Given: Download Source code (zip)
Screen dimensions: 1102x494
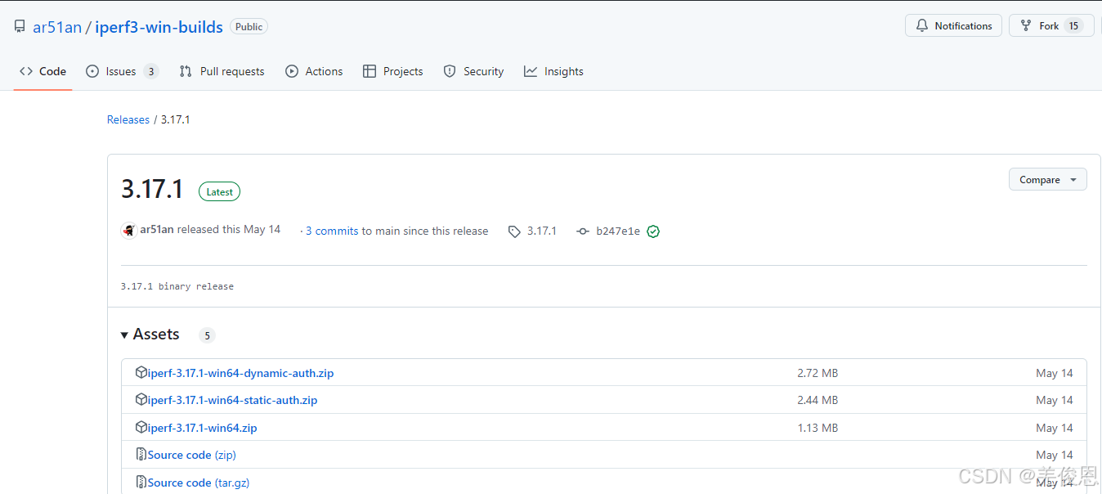Looking at the screenshot, I should coord(191,455).
